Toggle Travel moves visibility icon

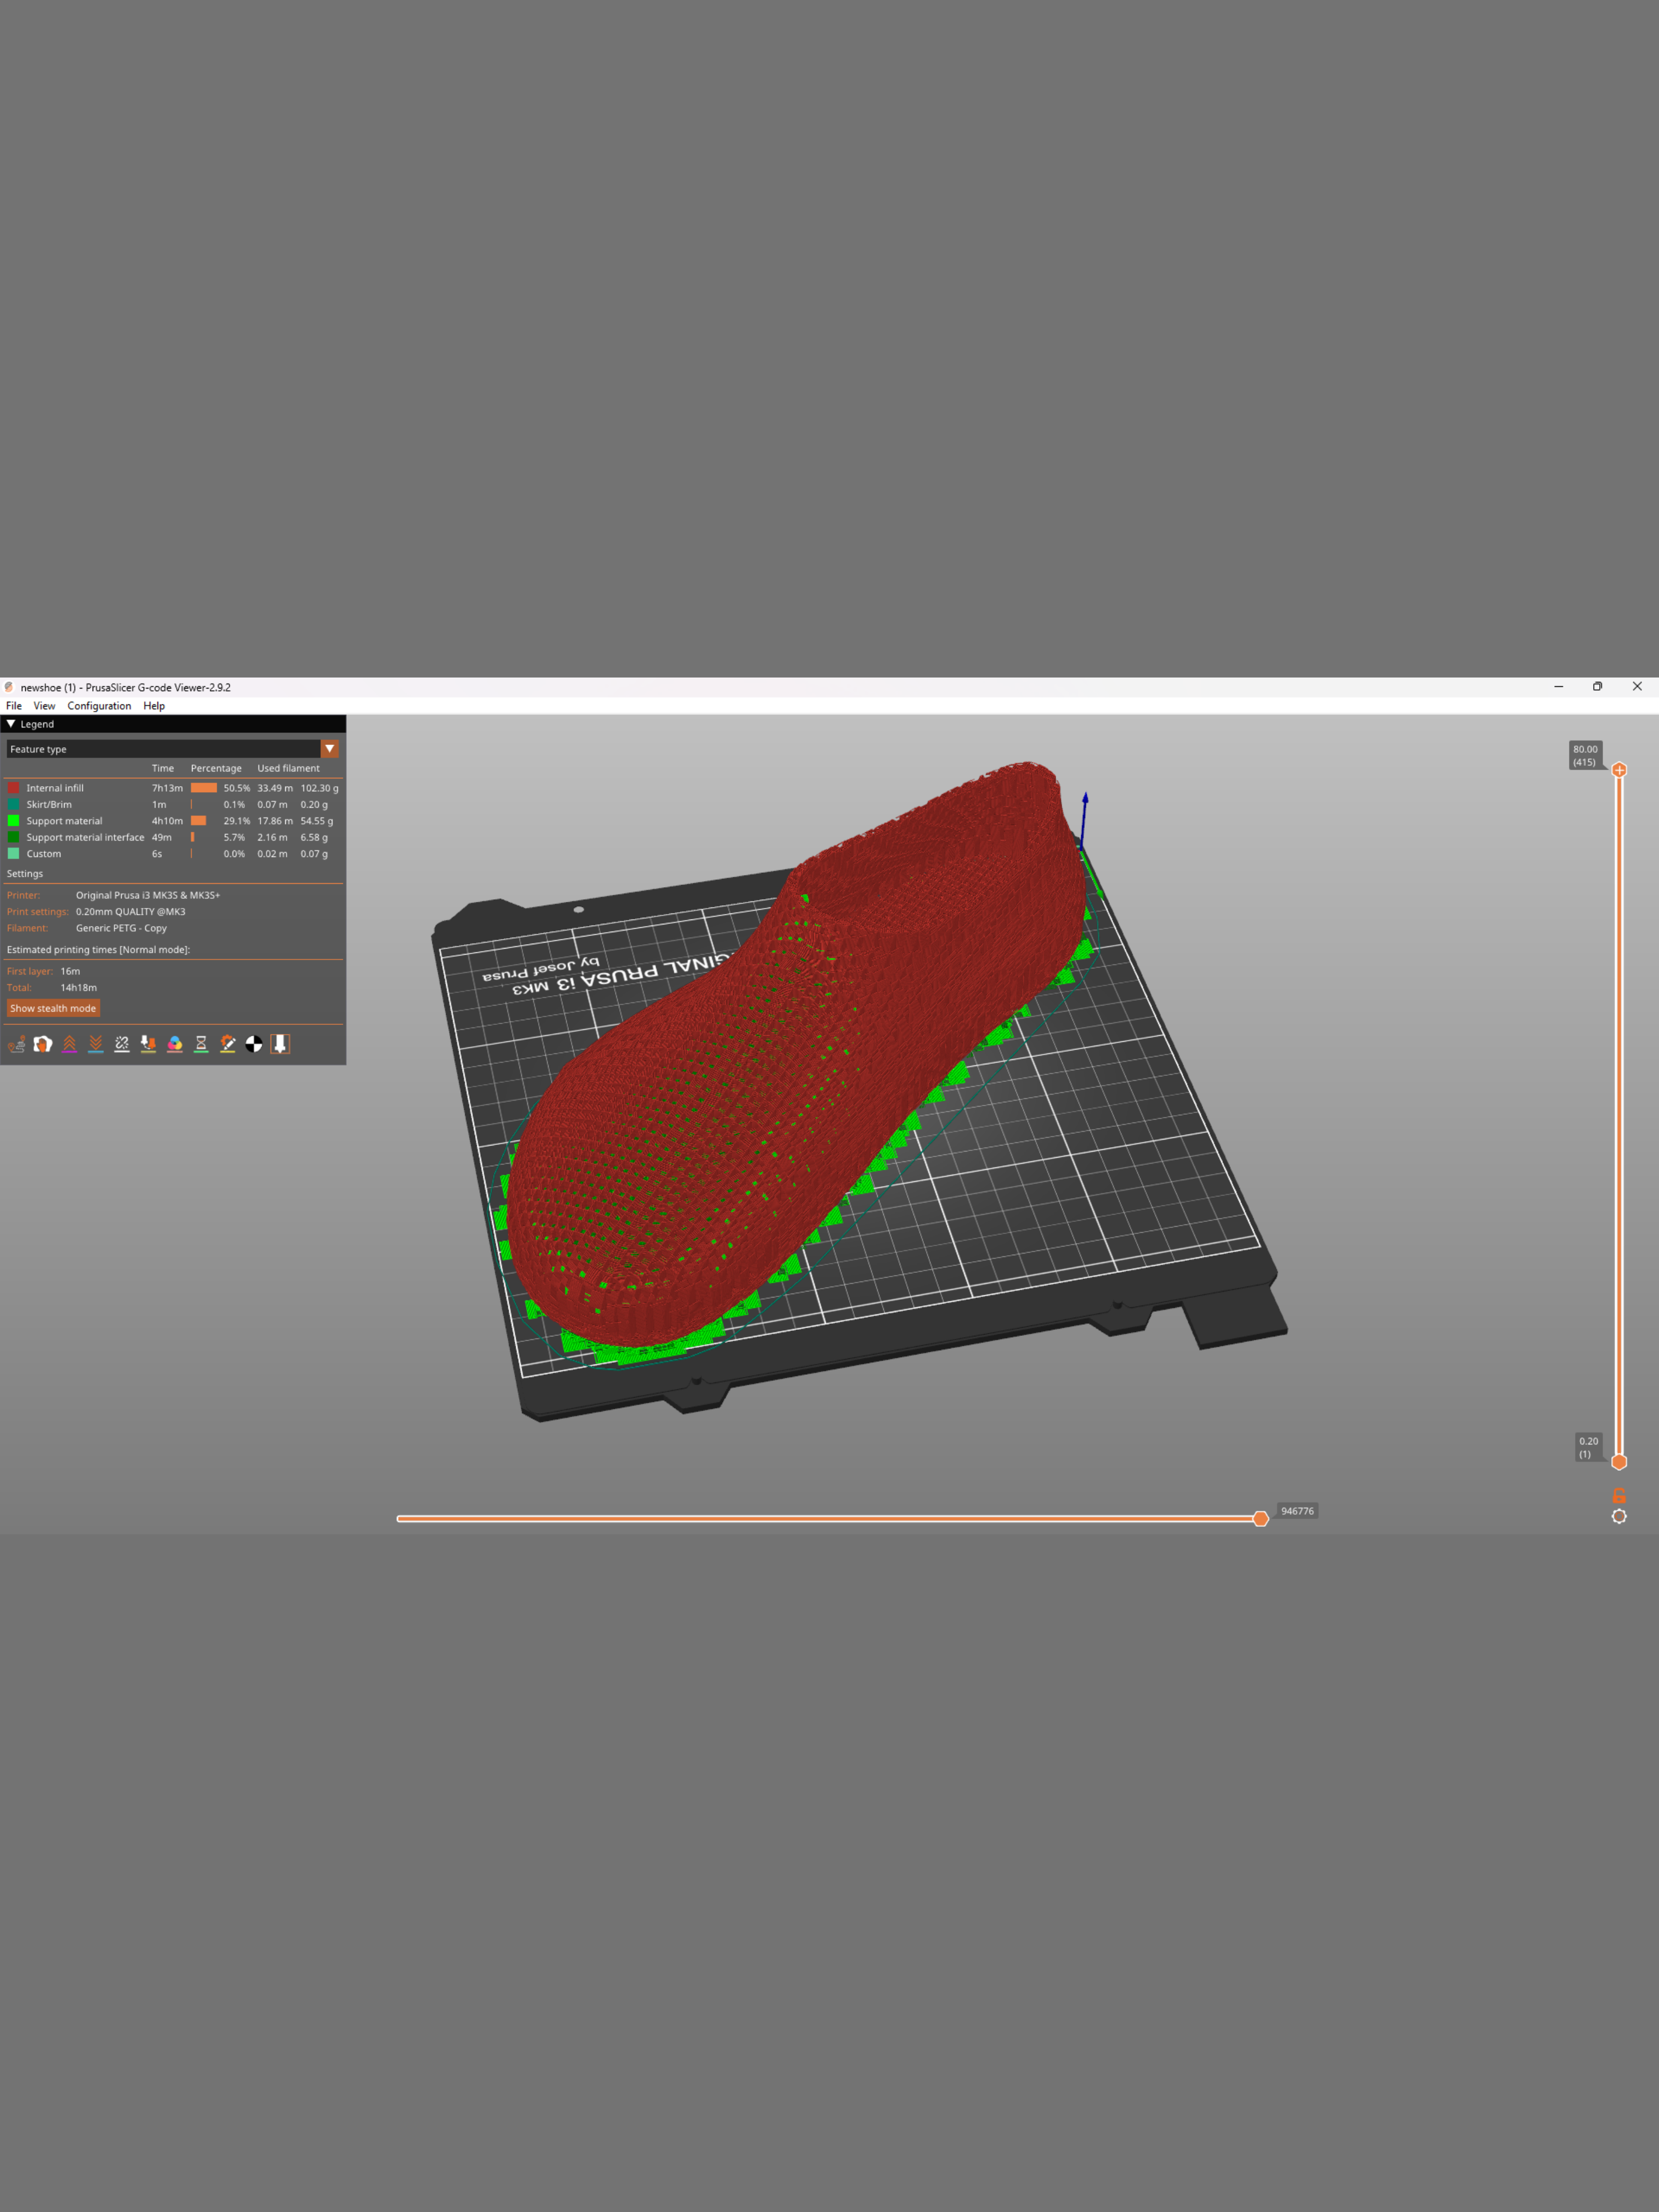click(x=16, y=1044)
